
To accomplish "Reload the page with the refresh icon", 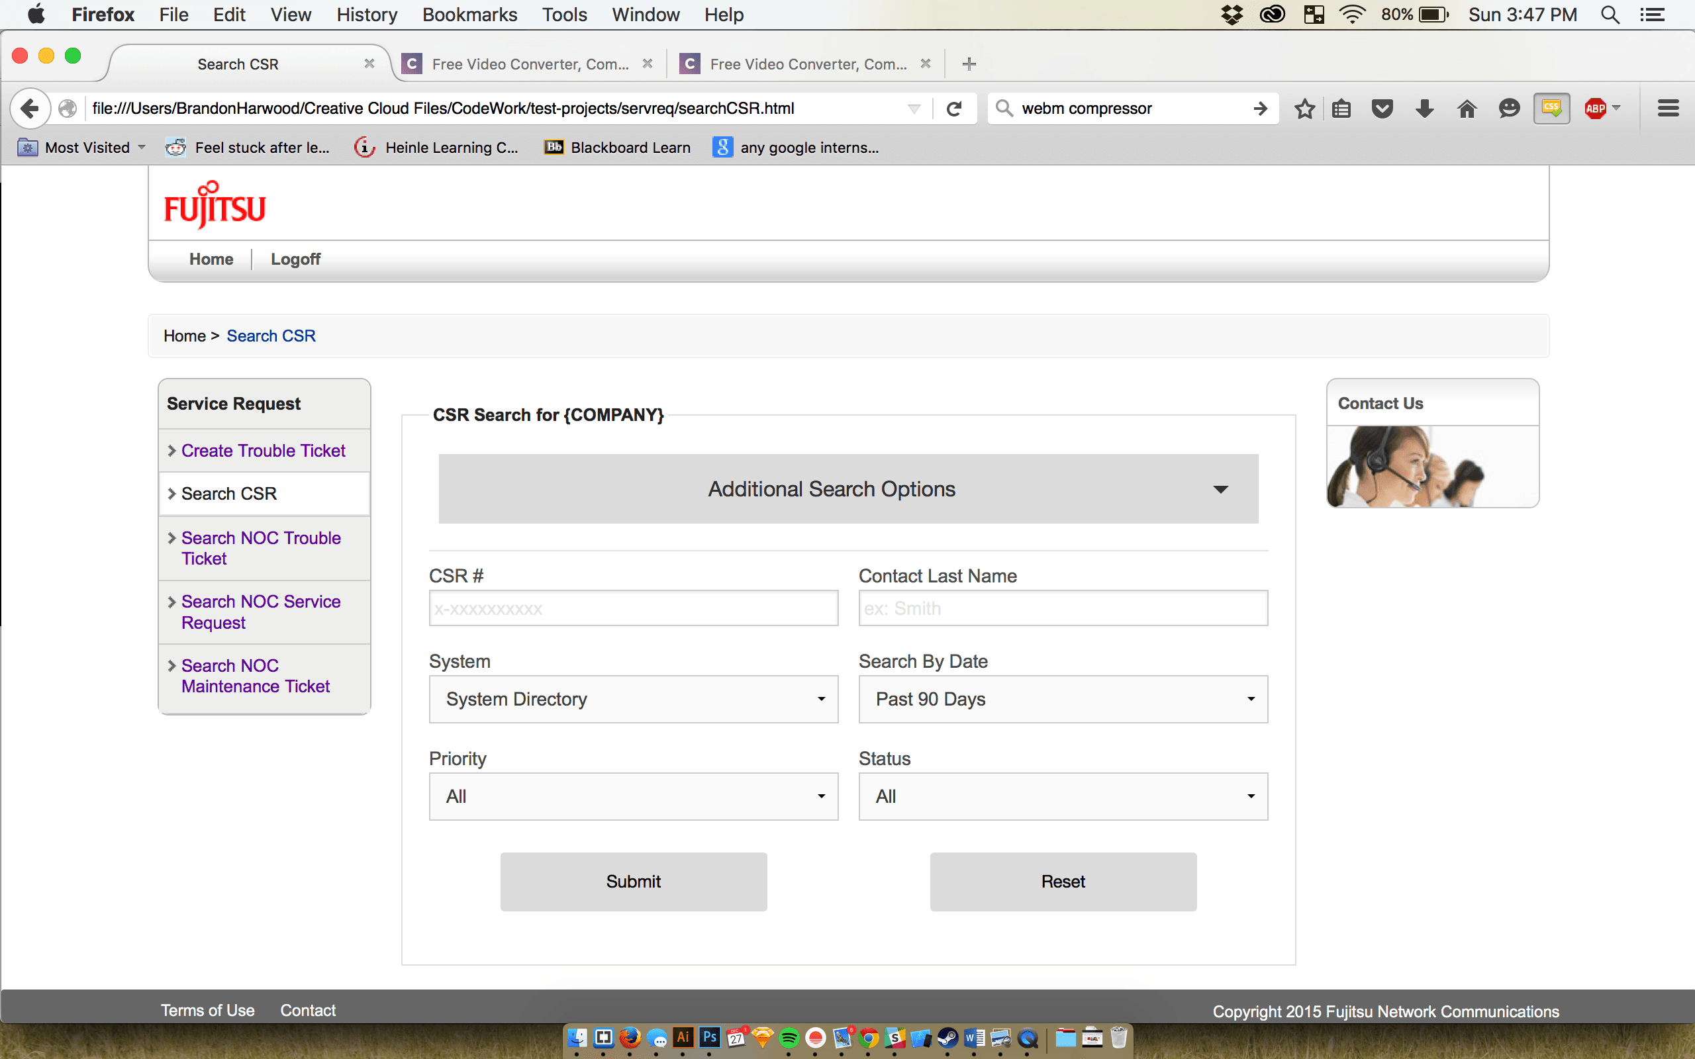I will pyautogui.click(x=953, y=109).
